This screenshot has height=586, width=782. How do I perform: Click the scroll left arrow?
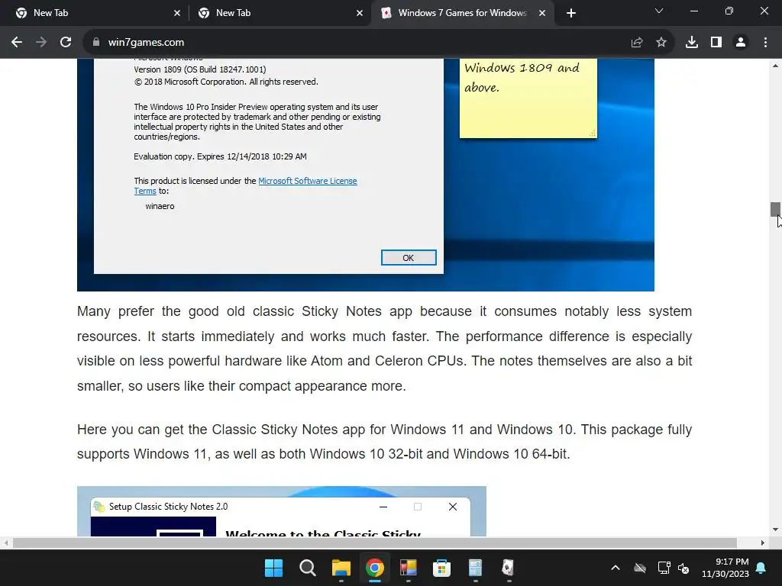coord(5,543)
